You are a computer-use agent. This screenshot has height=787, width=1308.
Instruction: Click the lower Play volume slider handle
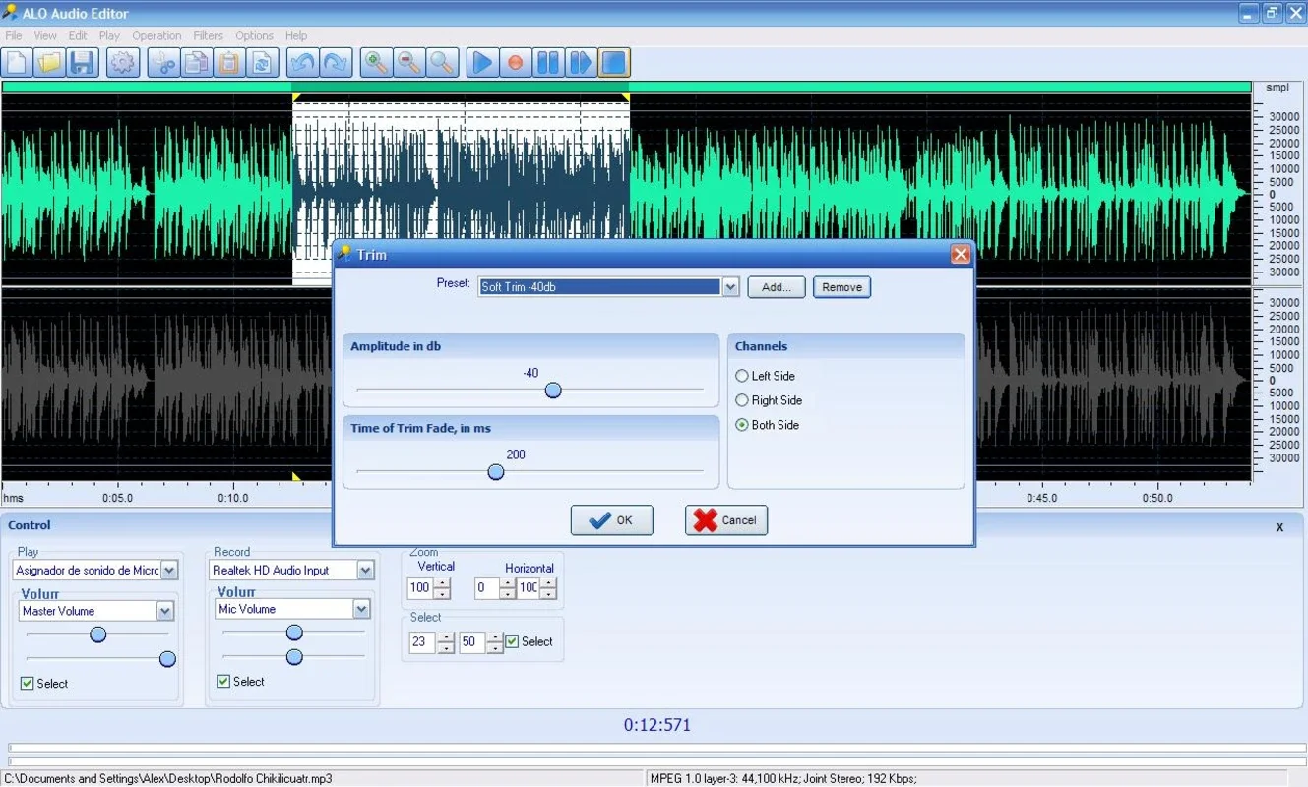click(167, 659)
